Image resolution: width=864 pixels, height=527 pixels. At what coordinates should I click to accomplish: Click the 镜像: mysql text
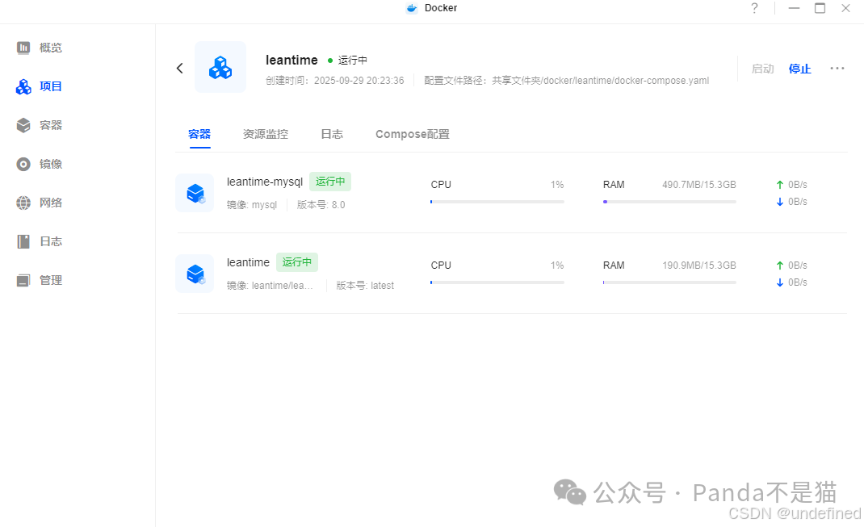(x=252, y=205)
